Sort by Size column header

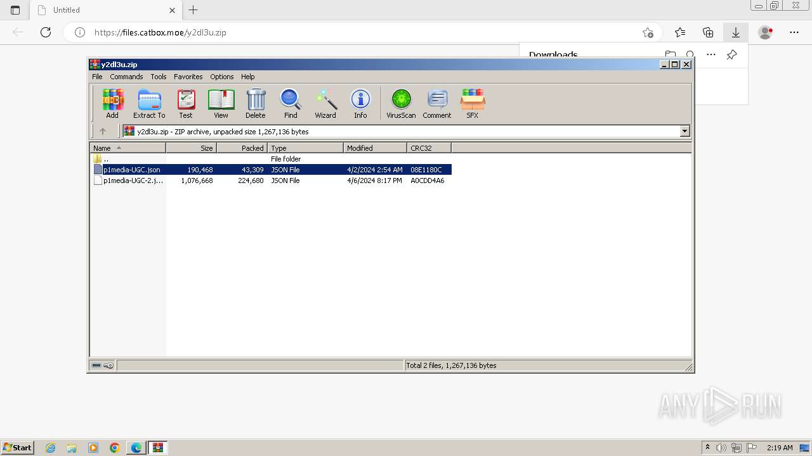[192, 148]
